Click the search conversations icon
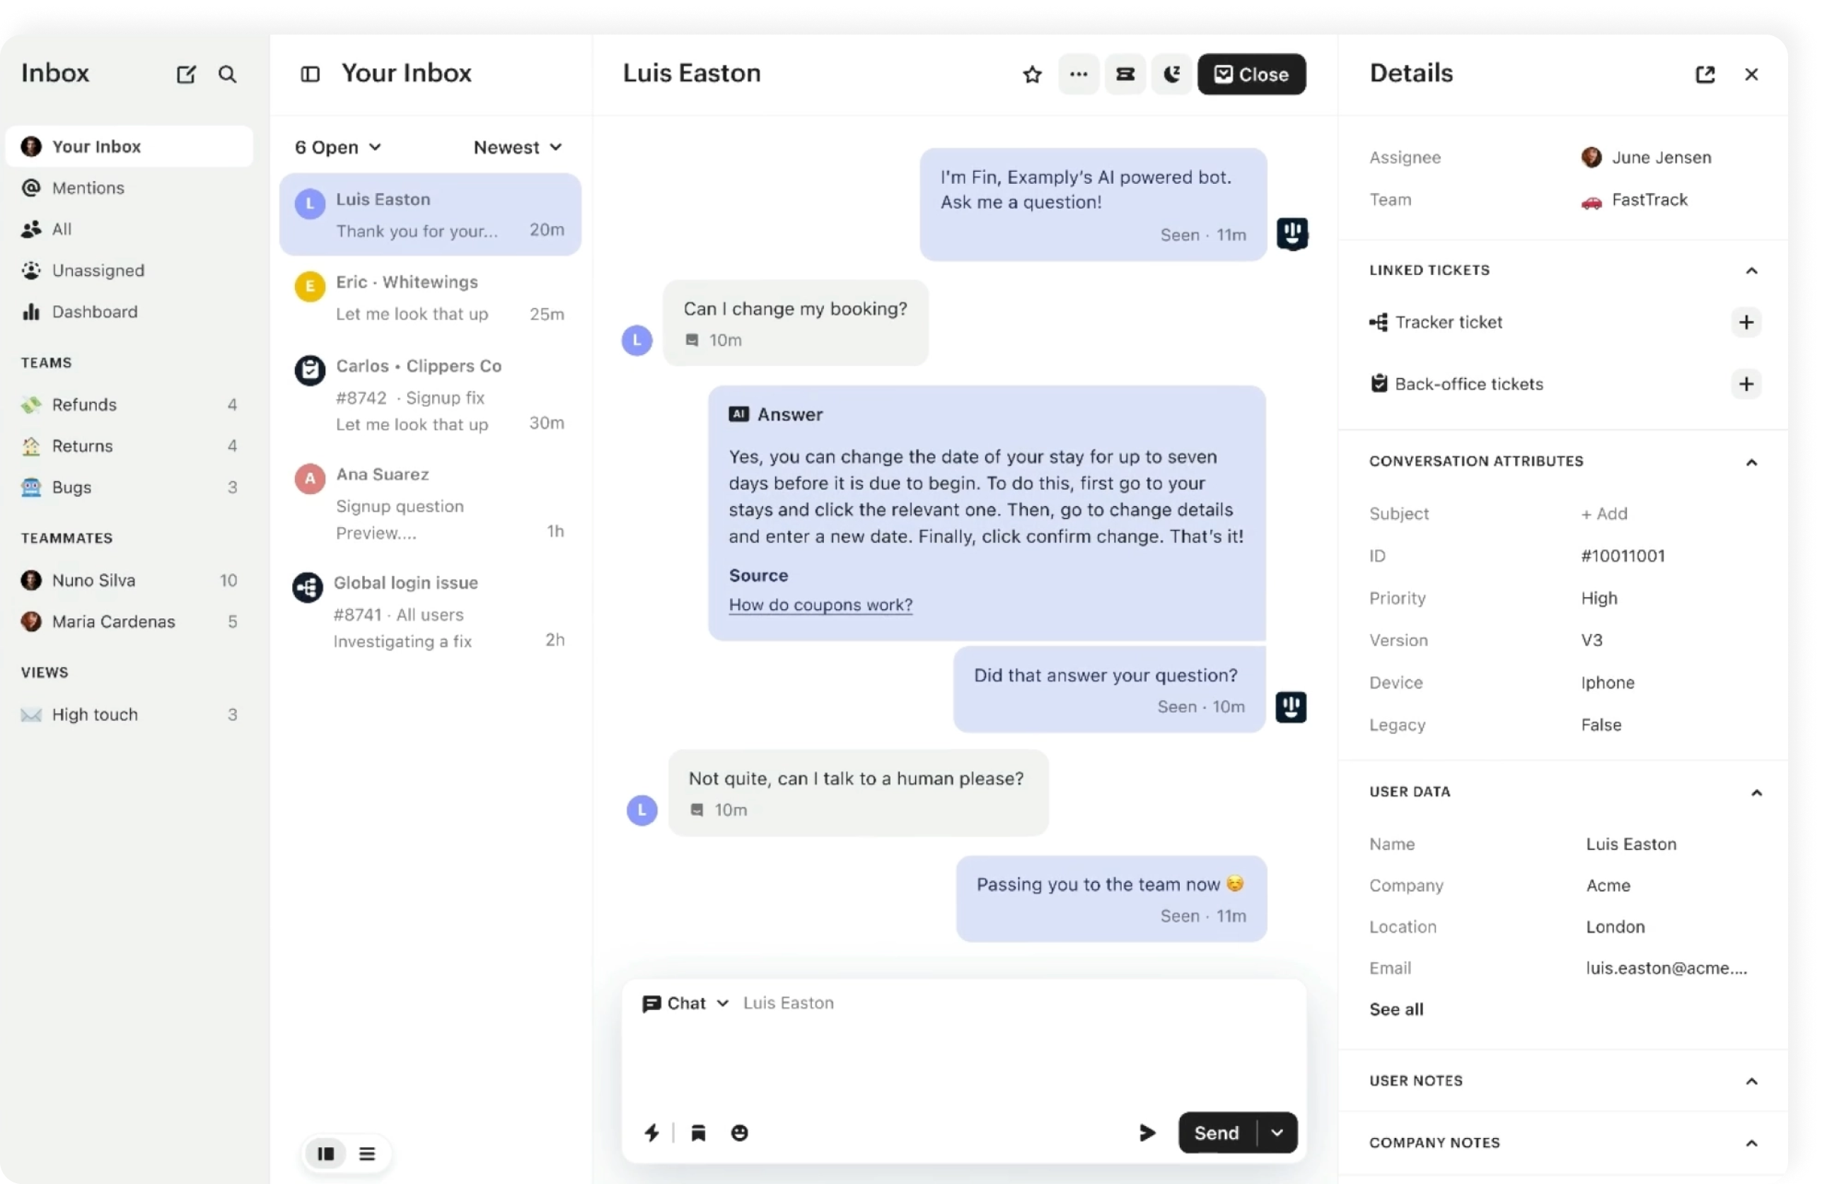The image size is (1822, 1184). (227, 74)
